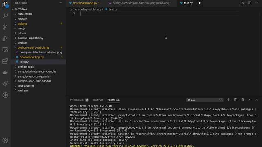This screenshot has width=262, height=147.
Task: Click the "Successfully installed celery-5.2.3" terminal line
Action: (97, 143)
